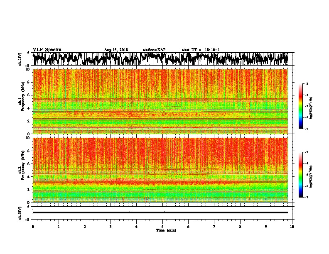Click ch.1 frequency tick label "2"
Viewport: 329px width, 254px height.
click(29, 121)
